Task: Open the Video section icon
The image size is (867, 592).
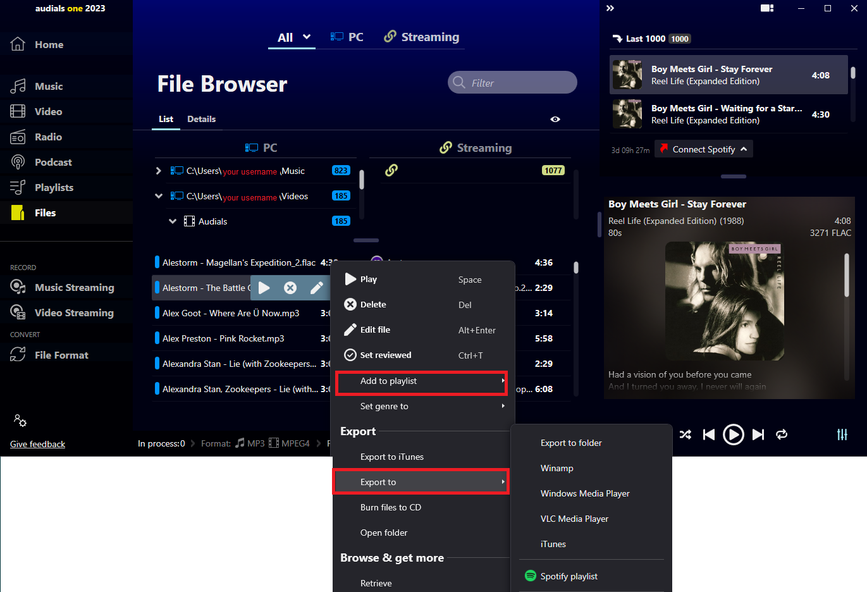Action: click(18, 111)
